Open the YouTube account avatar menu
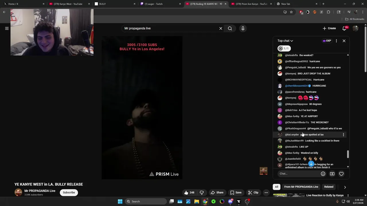The image size is (367, 206). pos(356,28)
